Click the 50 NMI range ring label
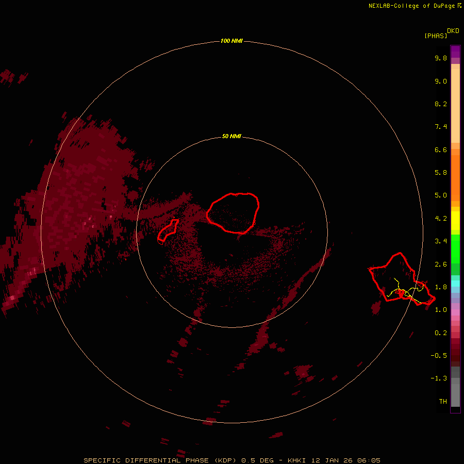464x464 pixels. 231,136
